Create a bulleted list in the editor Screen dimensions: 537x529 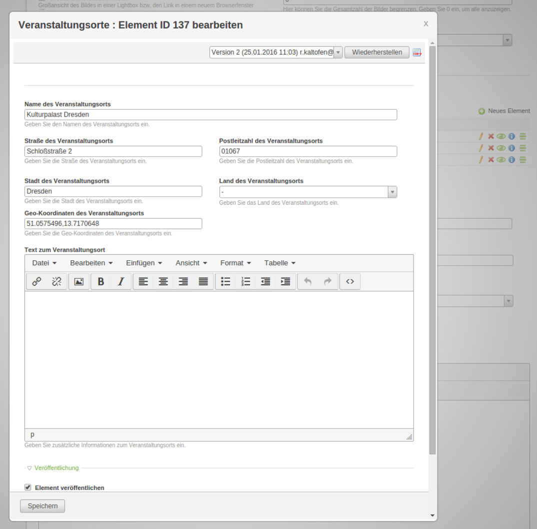[225, 281]
